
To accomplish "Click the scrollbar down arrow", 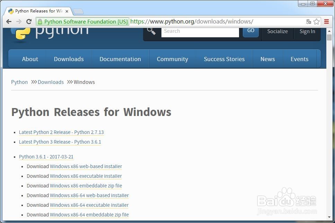I will tap(329, 217).
